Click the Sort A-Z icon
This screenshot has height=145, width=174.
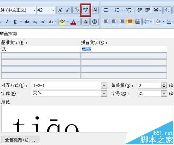click(x=167, y=10)
